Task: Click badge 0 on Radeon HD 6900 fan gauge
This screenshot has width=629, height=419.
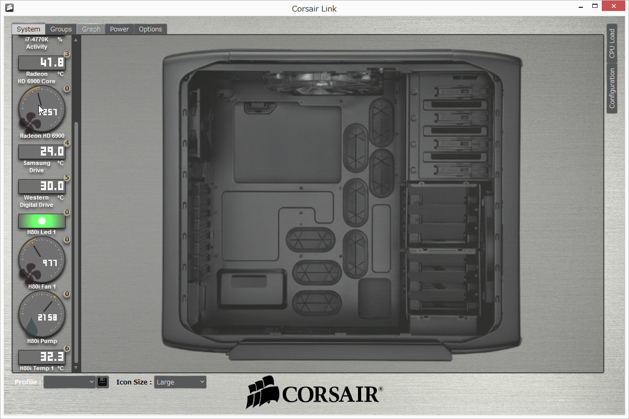Action: pos(67,89)
